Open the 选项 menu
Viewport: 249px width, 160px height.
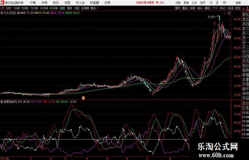pyautogui.click(x=202, y=3)
